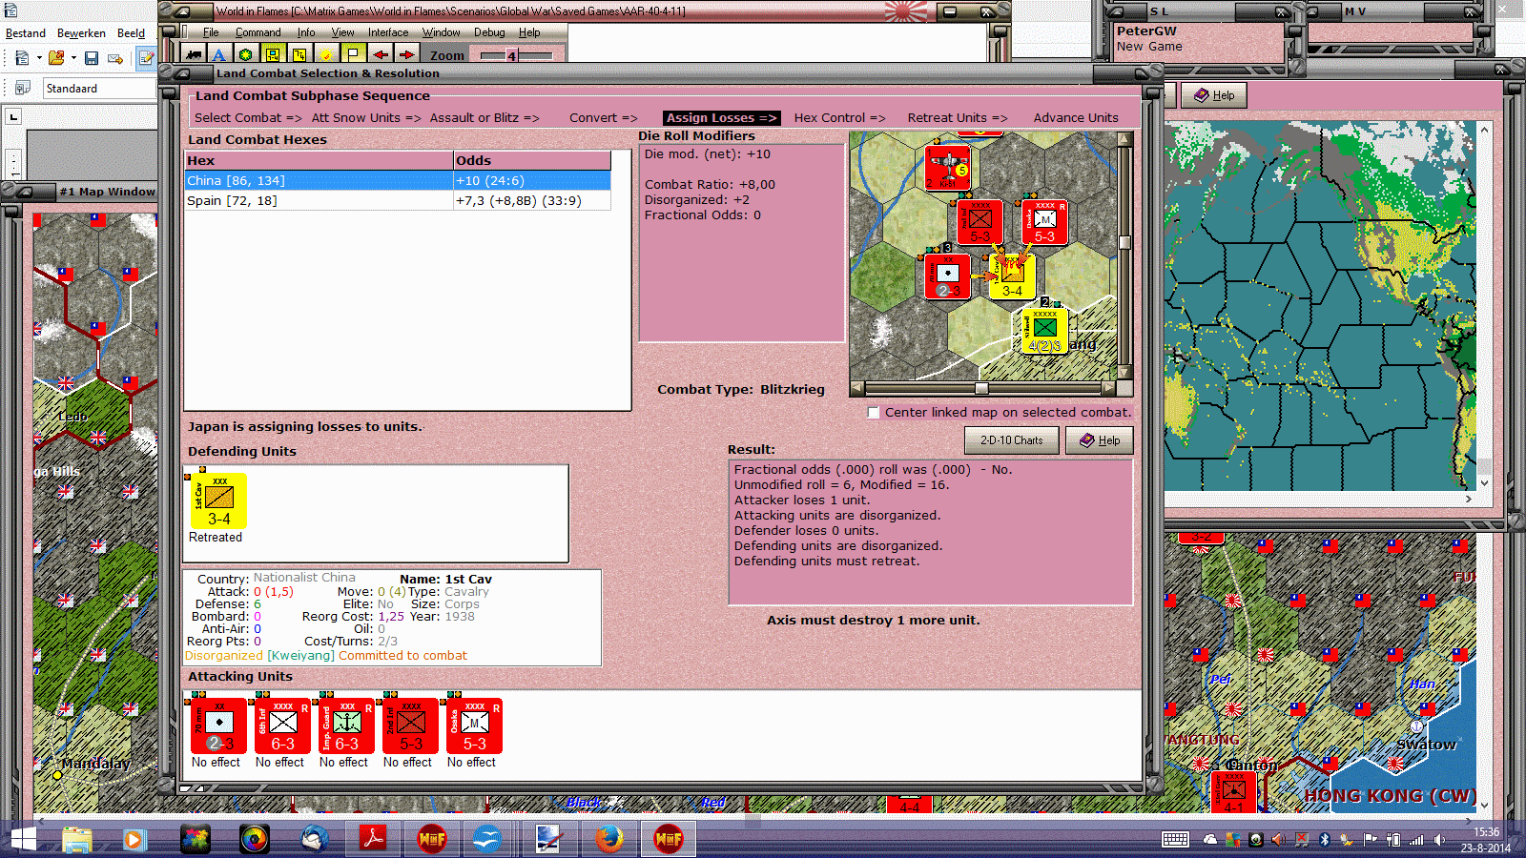Open the weather display via the sun toolbar icon
Image resolution: width=1526 pixels, height=858 pixels.
point(326,55)
